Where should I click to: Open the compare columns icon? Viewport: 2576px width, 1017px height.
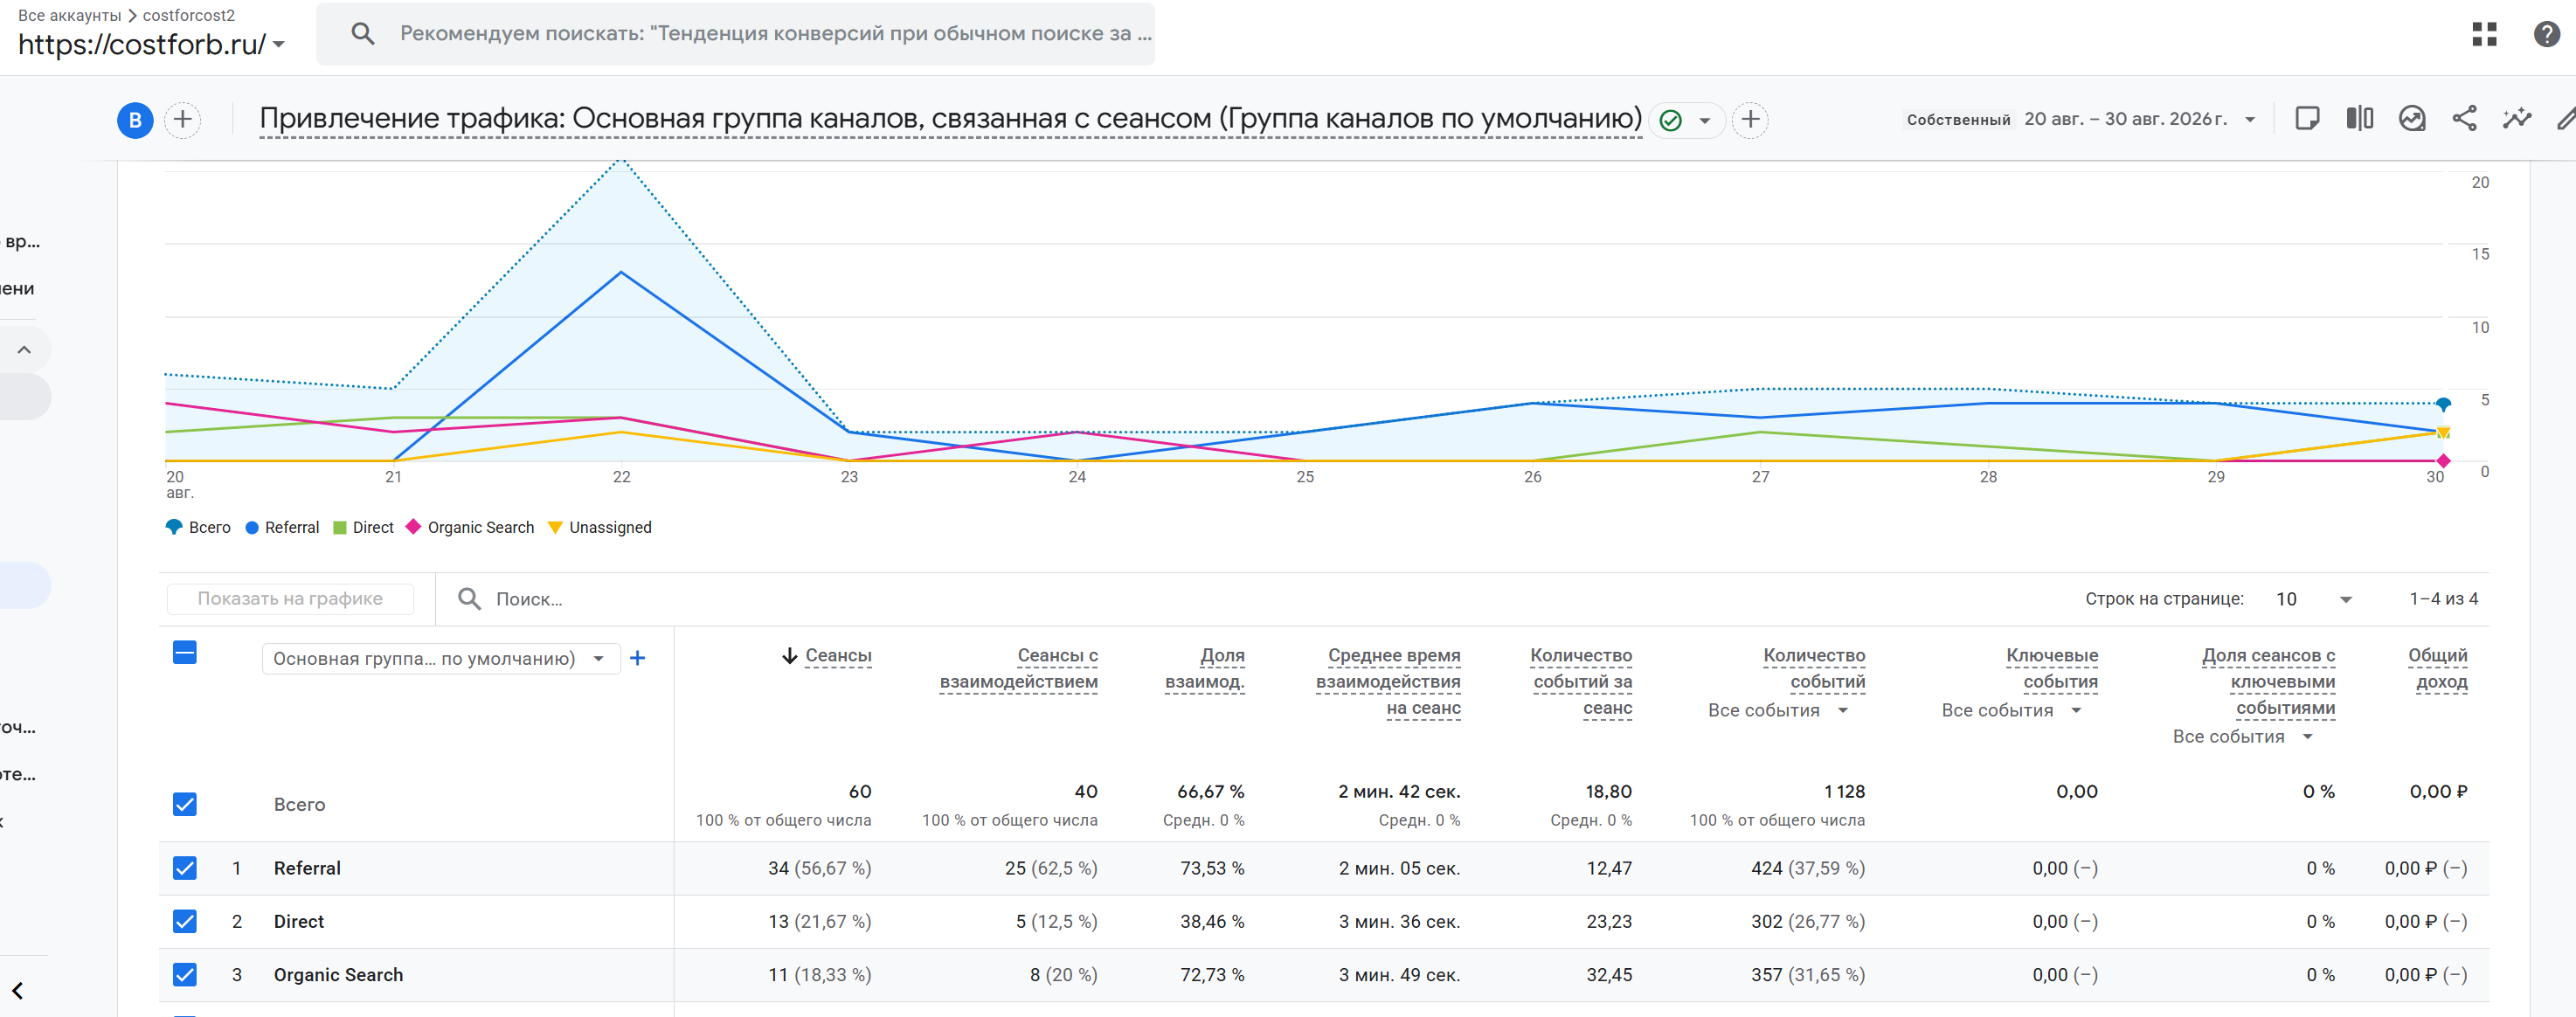[x=2359, y=119]
